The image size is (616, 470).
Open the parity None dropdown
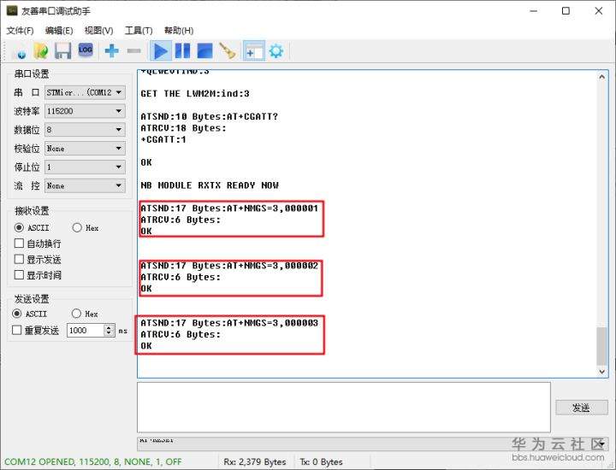click(85, 149)
